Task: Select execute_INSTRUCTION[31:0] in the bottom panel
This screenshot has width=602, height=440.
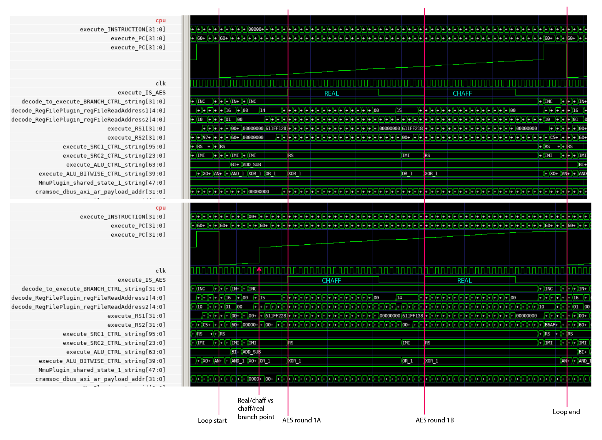Action: (x=123, y=217)
